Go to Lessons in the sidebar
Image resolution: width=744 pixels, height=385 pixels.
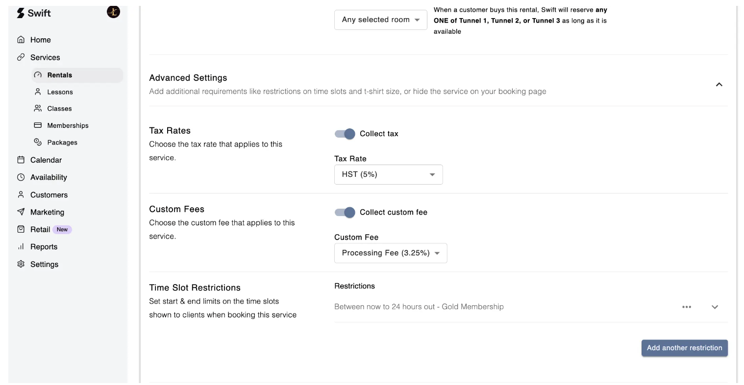[x=60, y=92]
